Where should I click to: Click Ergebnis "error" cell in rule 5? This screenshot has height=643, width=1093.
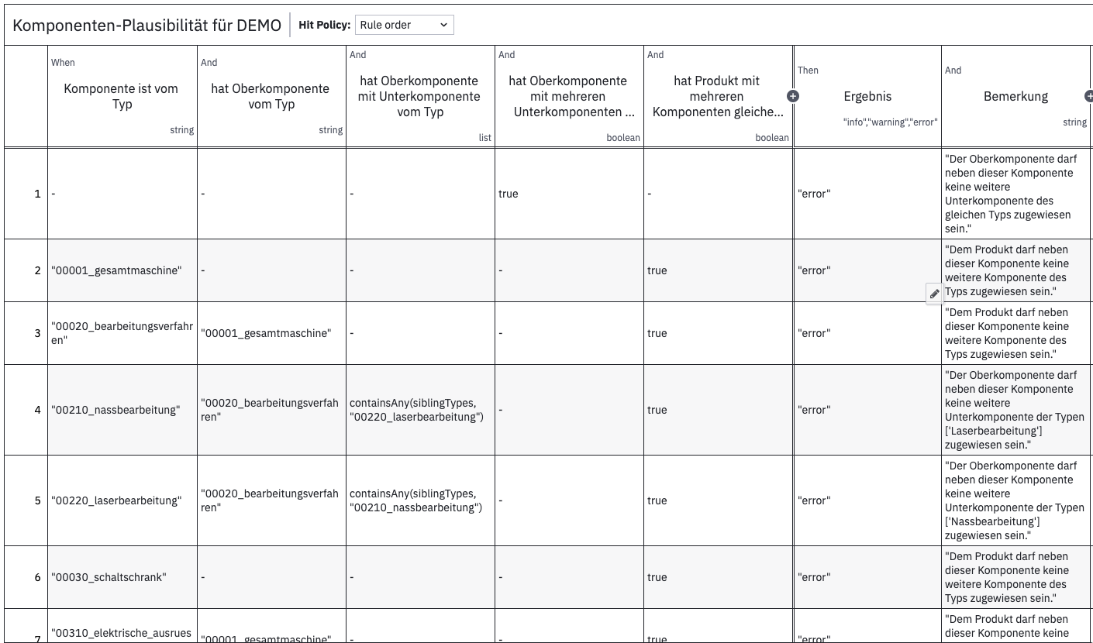click(x=867, y=500)
